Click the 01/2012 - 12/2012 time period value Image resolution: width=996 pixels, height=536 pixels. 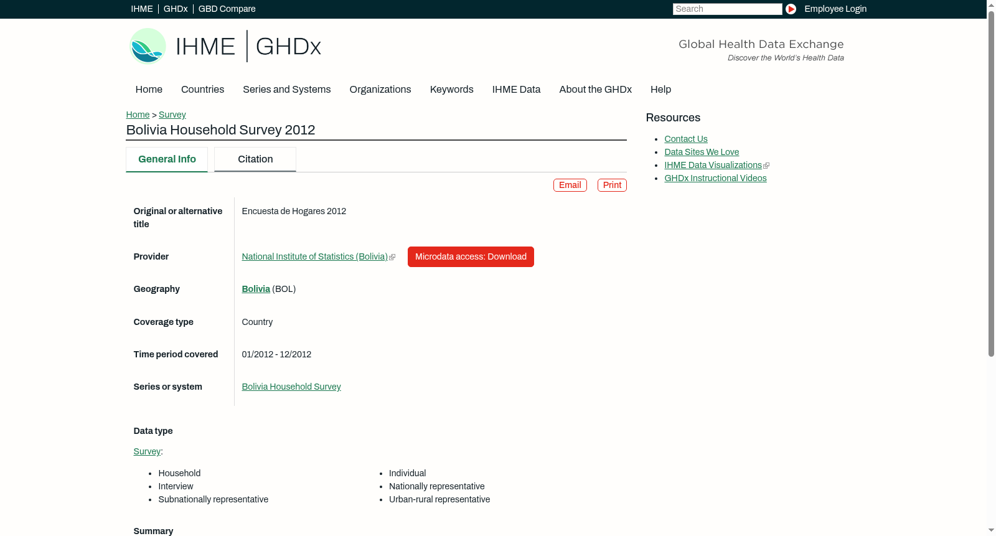click(276, 354)
